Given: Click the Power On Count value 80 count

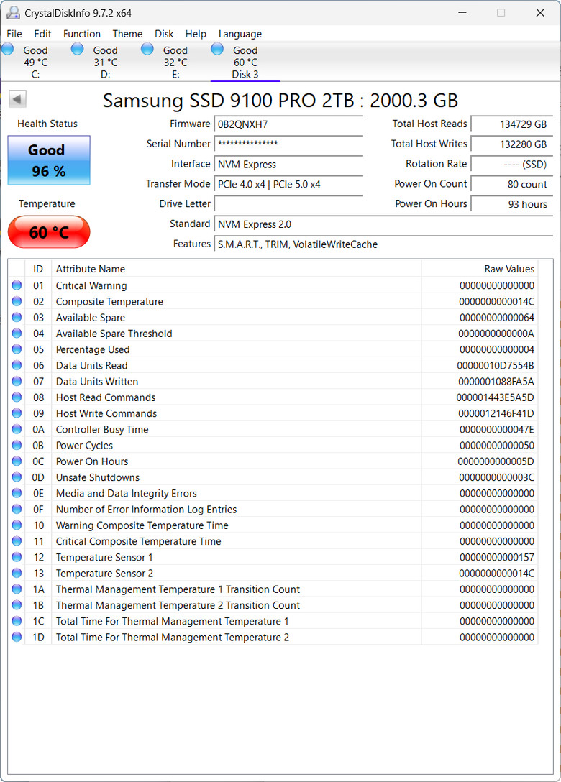Looking at the screenshot, I should [x=512, y=184].
